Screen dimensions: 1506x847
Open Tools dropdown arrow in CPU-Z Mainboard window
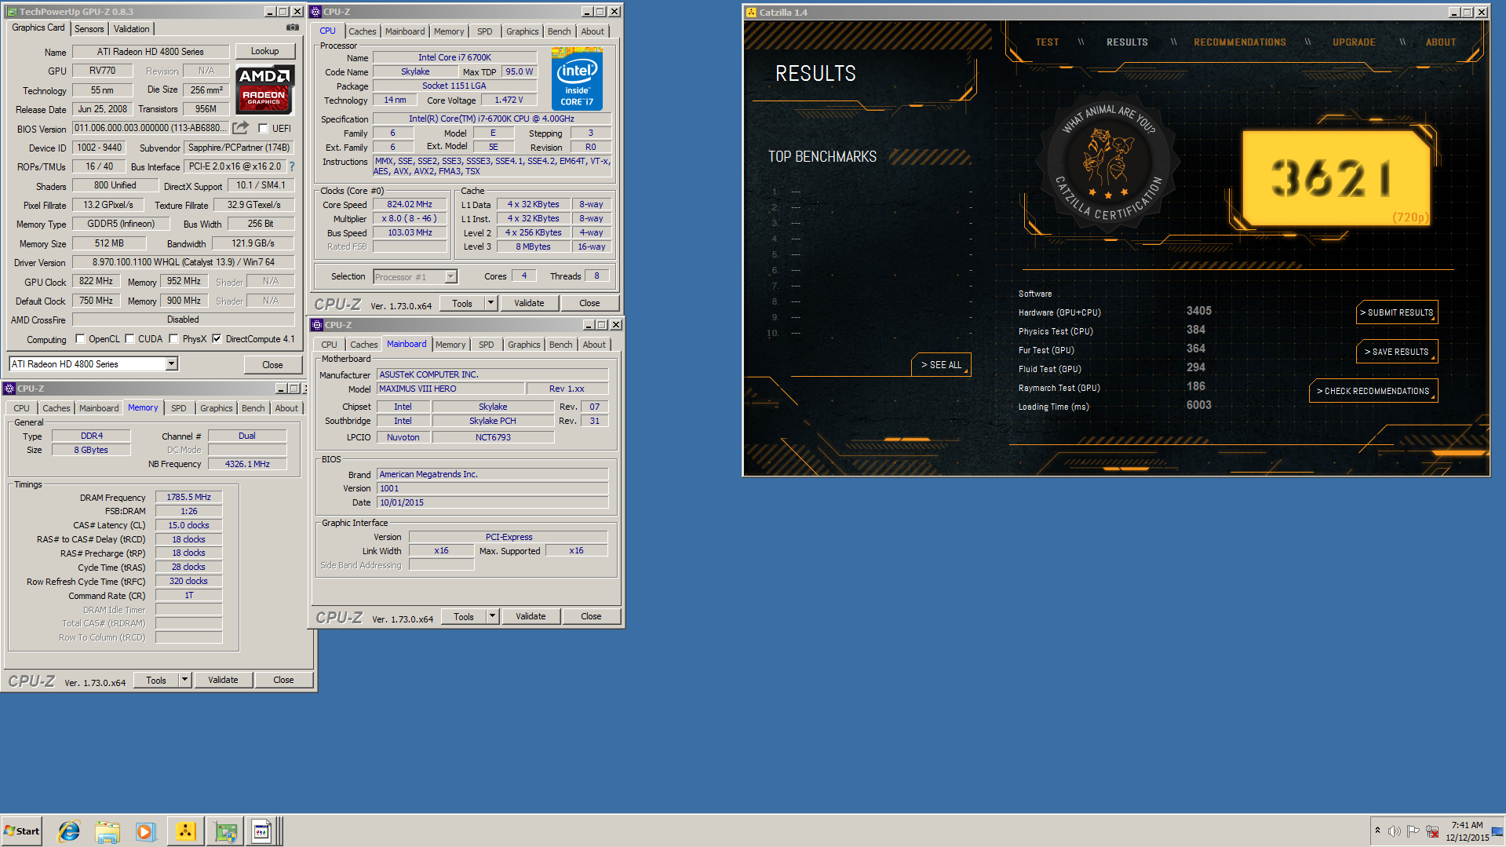click(x=492, y=616)
